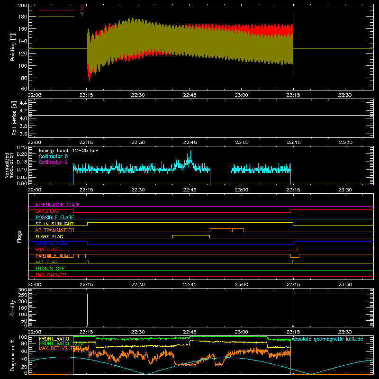Select the red legend line beside X

point(56,10)
